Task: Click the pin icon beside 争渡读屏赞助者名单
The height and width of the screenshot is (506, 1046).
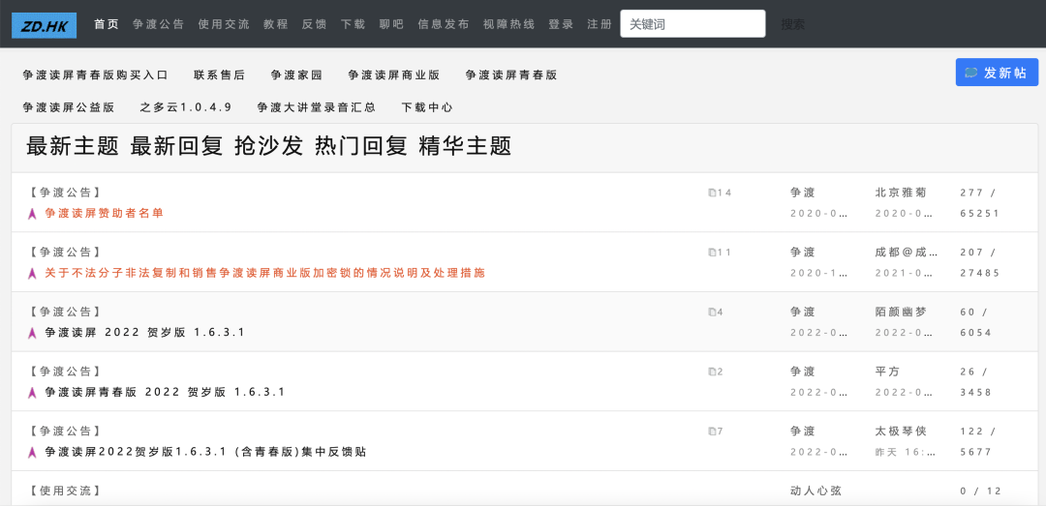Action: 31,214
